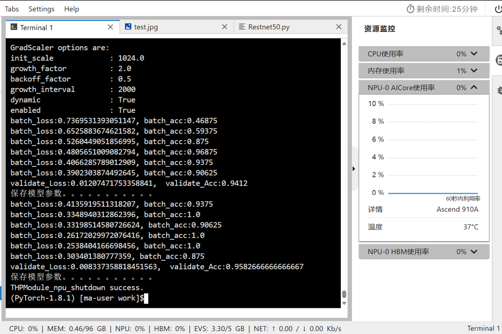This screenshot has width=502, height=334.
Task: Click the Ascend 910A detail value
Action: pyautogui.click(x=458, y=209)
